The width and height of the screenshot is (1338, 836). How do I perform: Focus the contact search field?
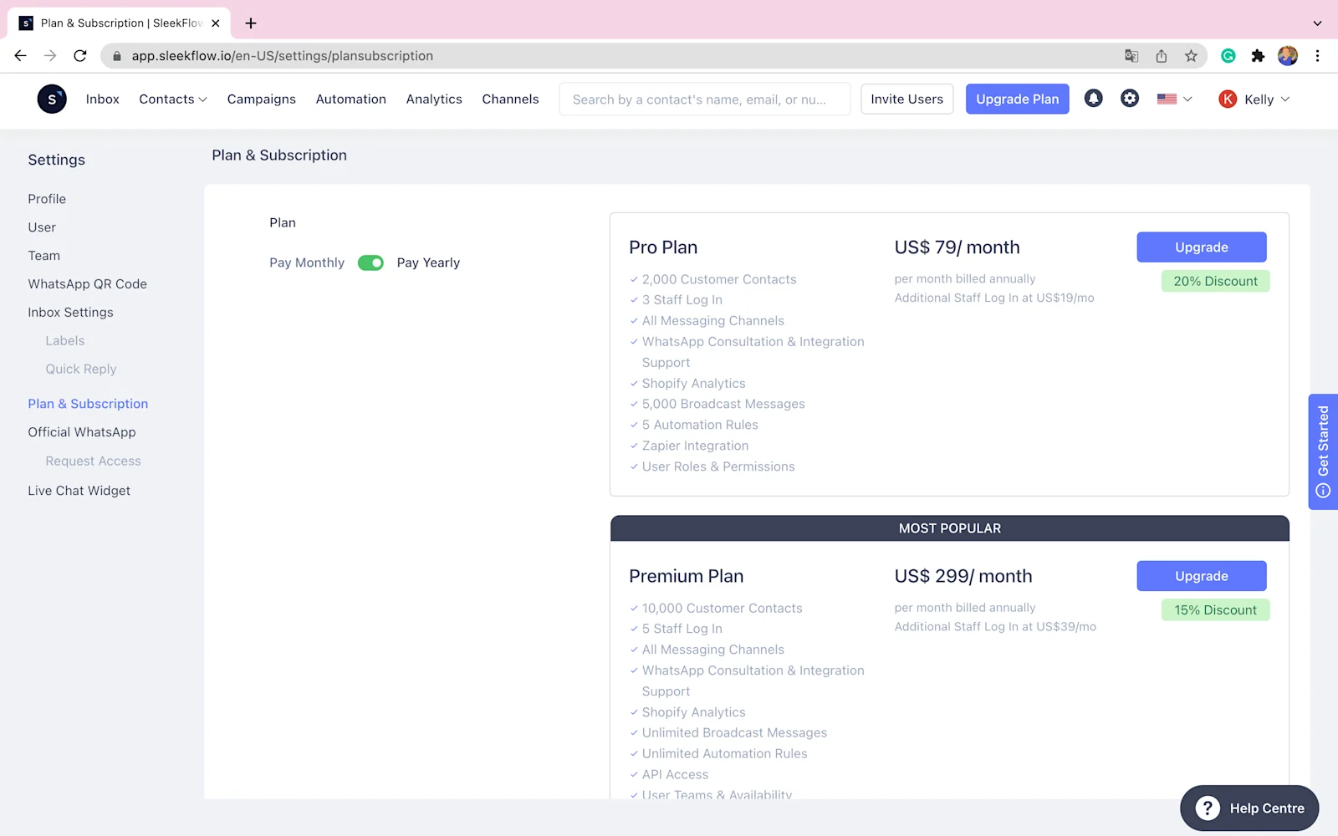(x=705, y=99)
